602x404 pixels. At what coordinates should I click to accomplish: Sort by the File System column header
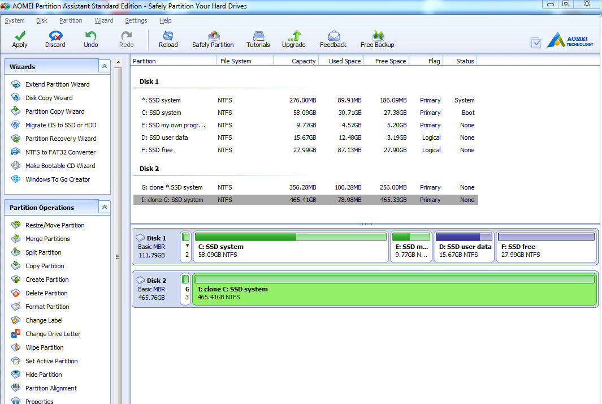tap(245, 61)
